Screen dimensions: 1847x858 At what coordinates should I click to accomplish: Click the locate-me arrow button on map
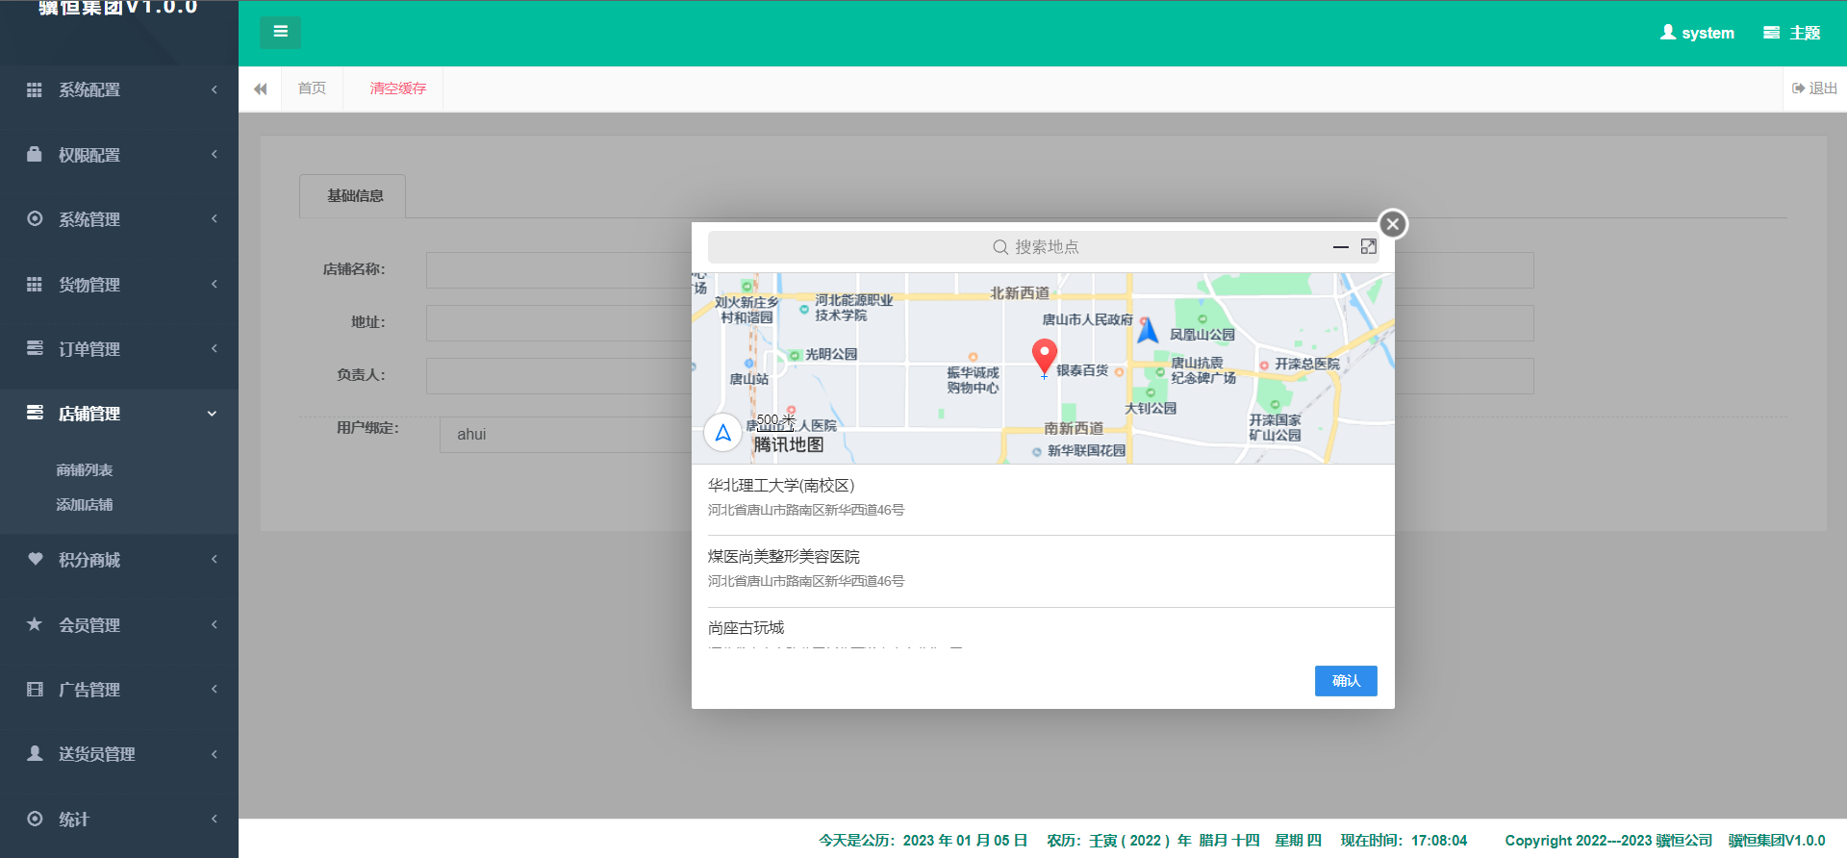(723, 432)
